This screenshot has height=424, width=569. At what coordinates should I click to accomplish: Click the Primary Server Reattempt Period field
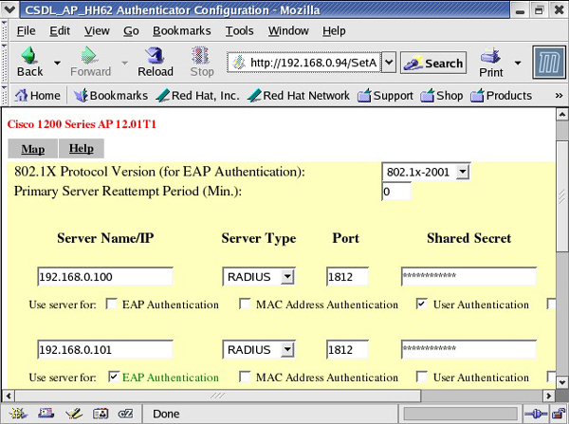tap(396, 192)
